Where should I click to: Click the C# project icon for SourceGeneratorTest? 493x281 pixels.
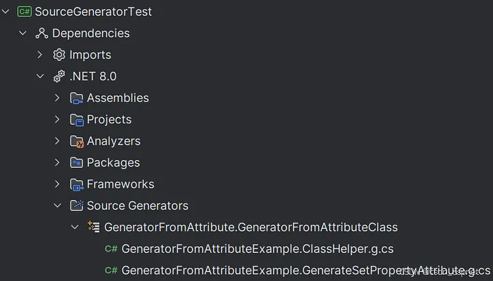coord(25,12)
